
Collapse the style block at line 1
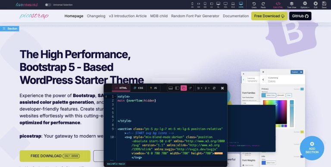click(x=115, y=97)
